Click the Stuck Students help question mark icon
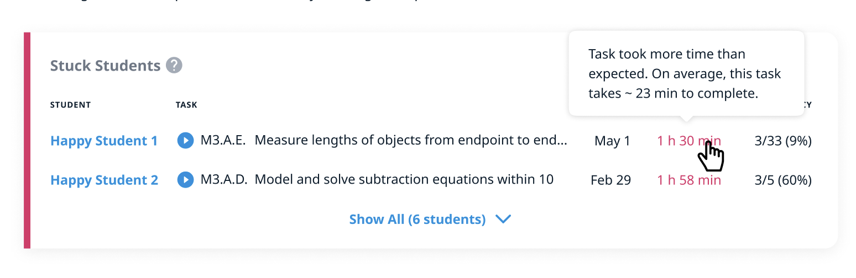This screenshot has height=278, width=856. [174, 66]
